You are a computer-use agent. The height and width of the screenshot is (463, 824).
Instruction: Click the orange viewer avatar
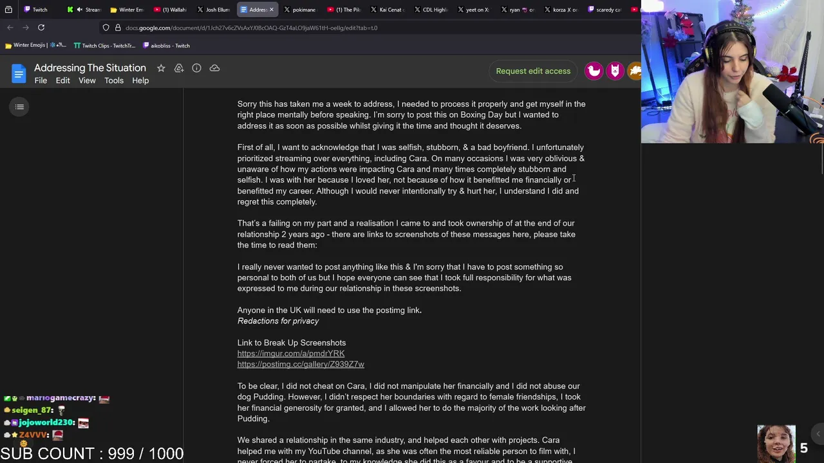(x=634, y=71)
